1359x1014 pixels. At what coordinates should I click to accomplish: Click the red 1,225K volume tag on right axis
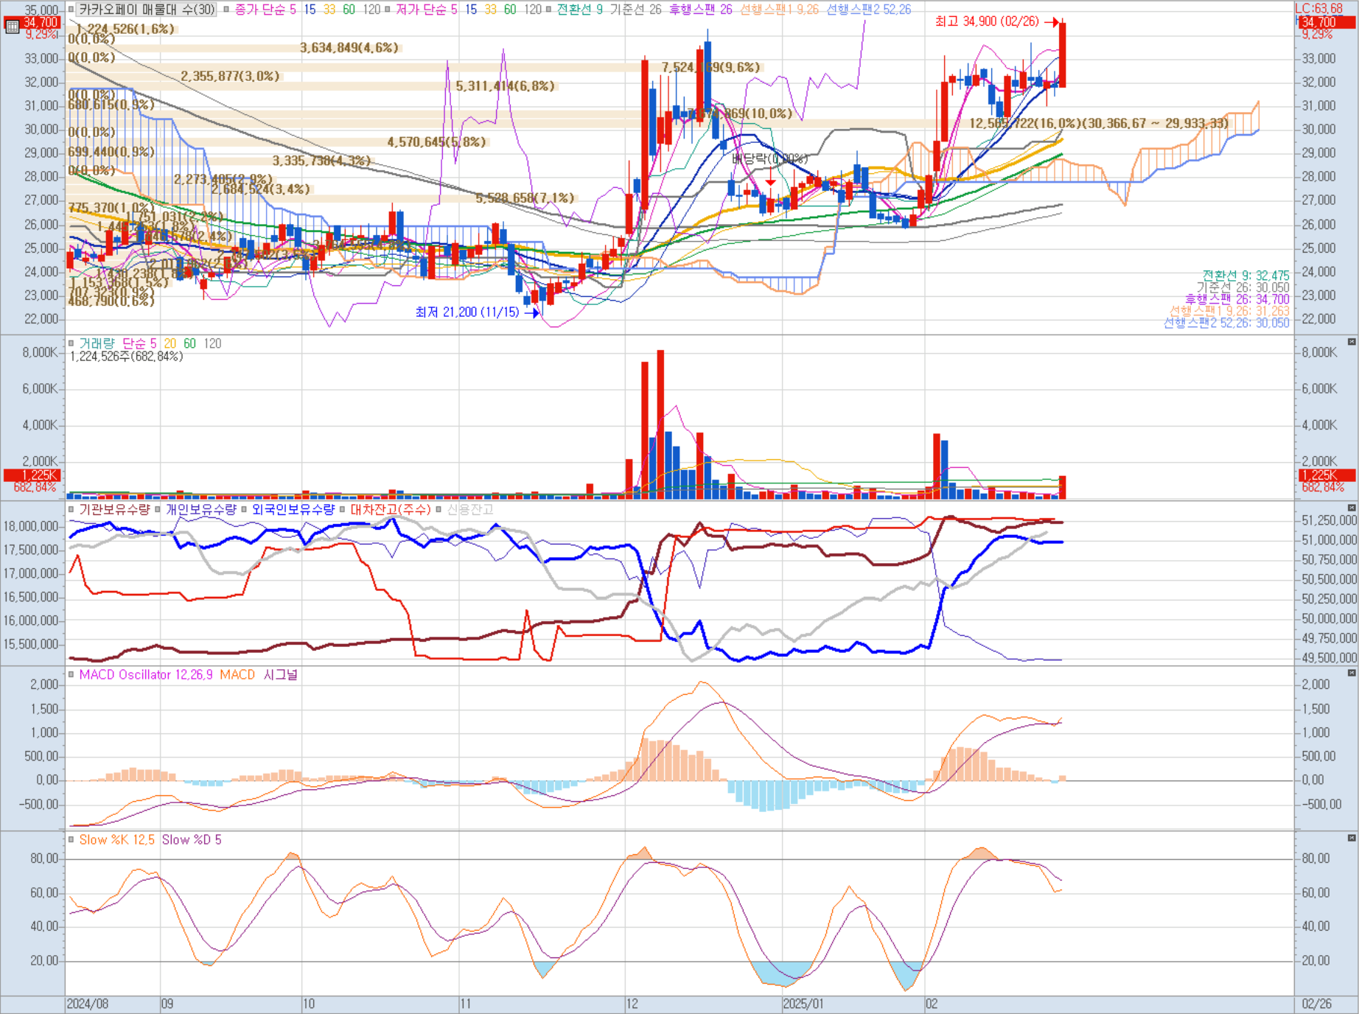pos(1327,475)
